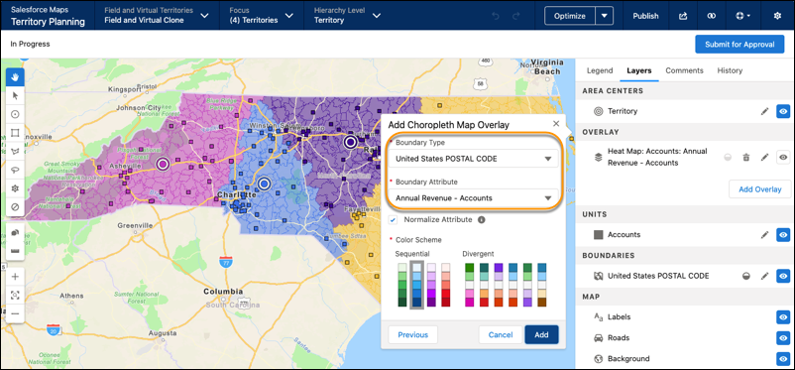Close the Add Choropleth Map Overlay dialog

click(556, 123)
